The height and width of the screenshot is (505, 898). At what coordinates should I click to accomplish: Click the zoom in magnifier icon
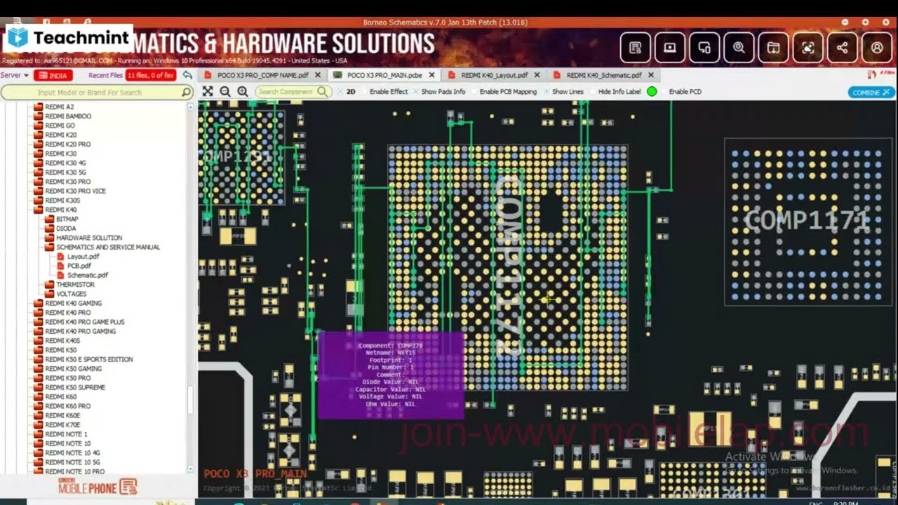pos(243,91)
